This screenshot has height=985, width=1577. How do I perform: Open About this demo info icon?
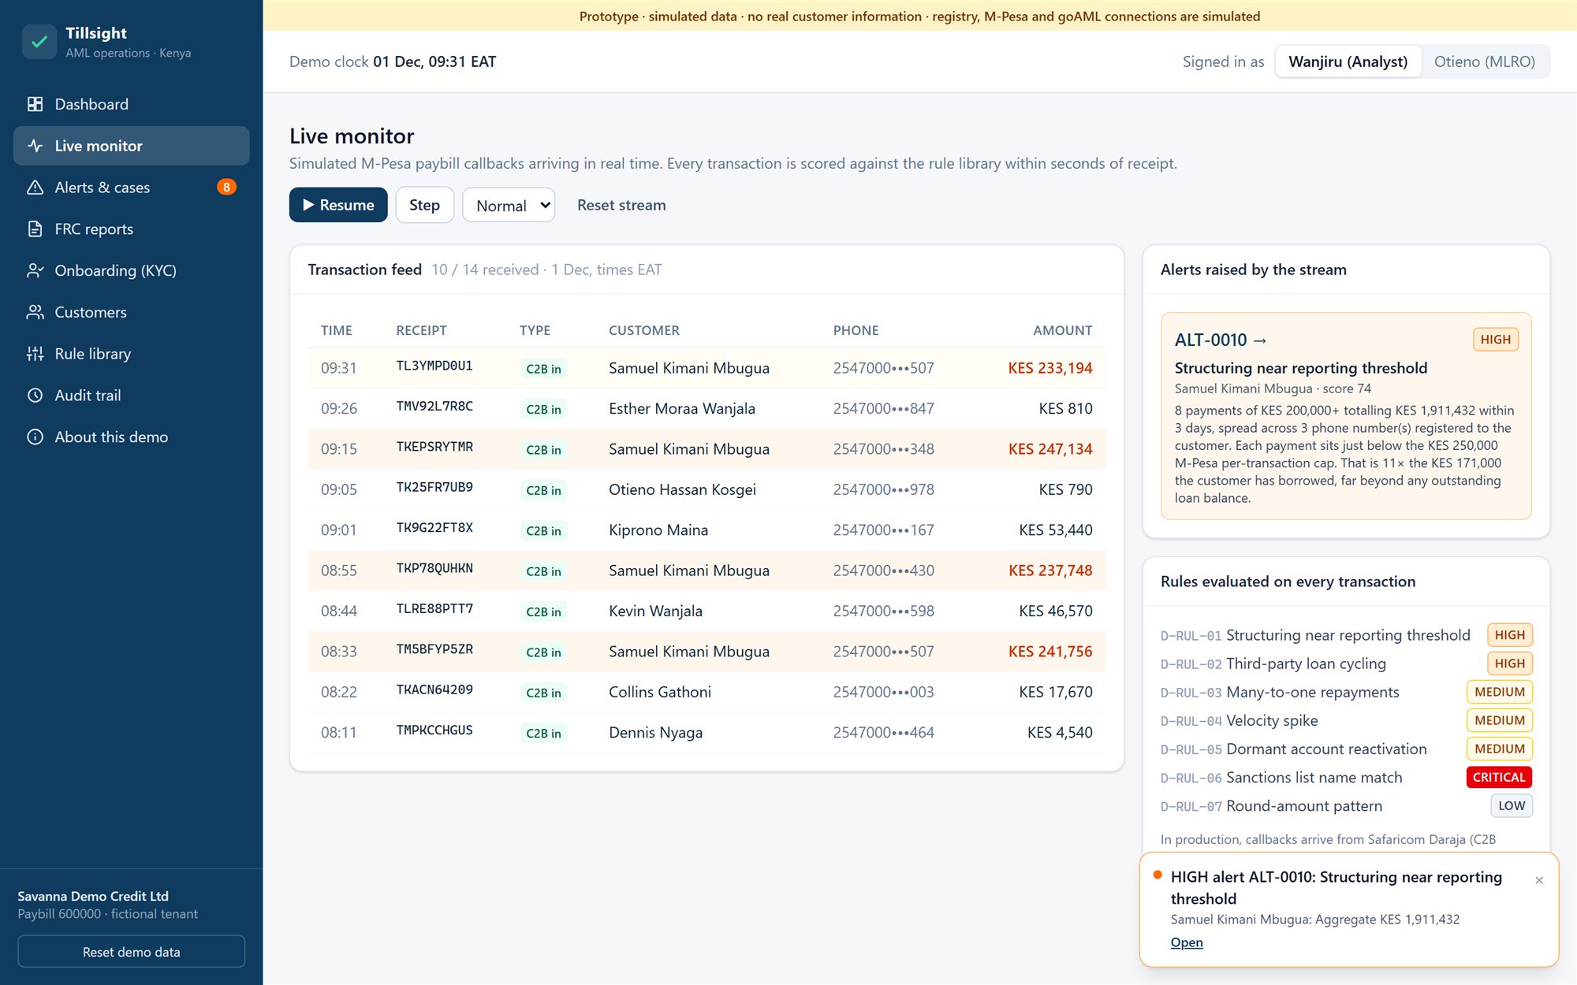click(35, 437)
